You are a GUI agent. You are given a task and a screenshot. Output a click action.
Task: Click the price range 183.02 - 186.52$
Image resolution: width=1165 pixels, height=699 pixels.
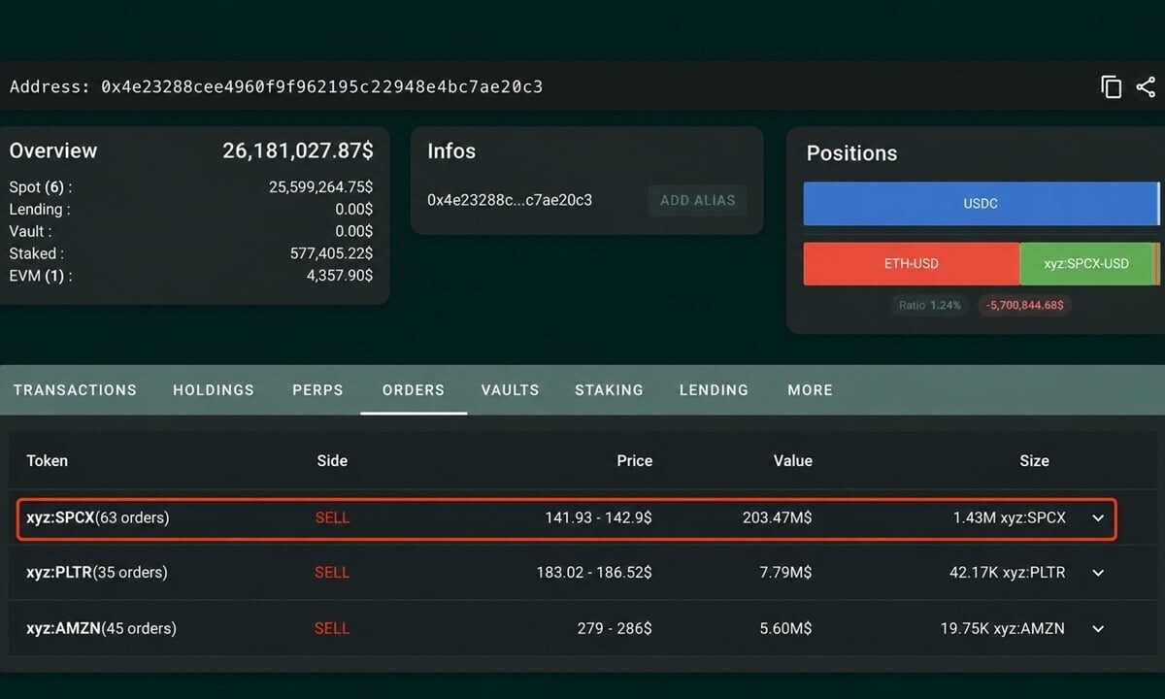[x=594, y=573]
